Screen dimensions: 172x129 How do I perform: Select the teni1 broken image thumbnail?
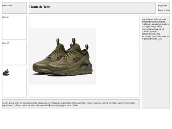[5, 17]
